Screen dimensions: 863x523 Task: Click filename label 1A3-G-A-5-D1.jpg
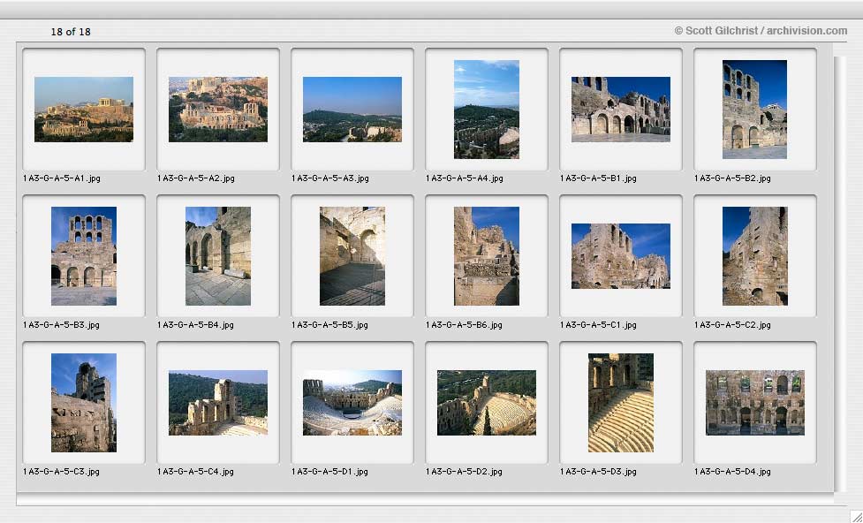pyautogui.click(x=329, y=472)
